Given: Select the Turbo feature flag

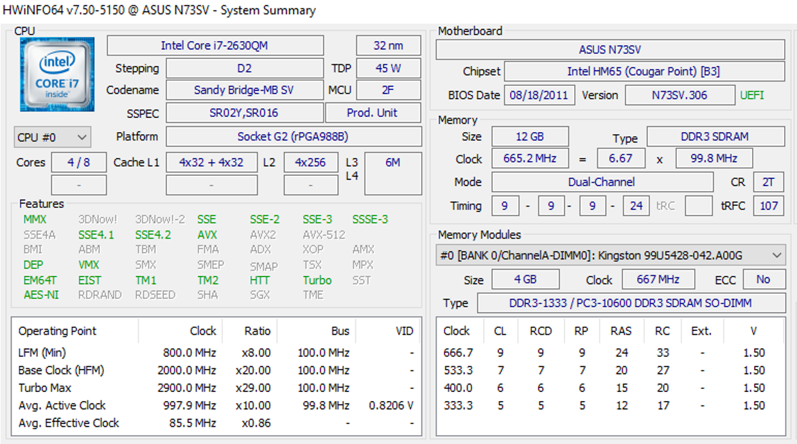Looking at the screenshot, I should pos(317,280).
